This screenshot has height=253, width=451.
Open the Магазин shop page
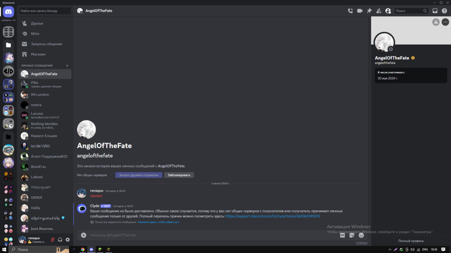(45, 54)
